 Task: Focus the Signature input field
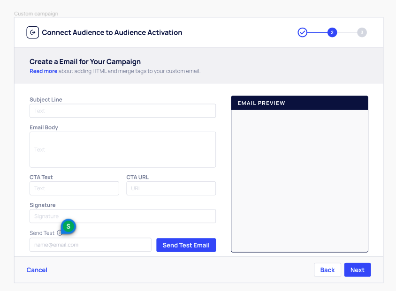pyautogui.click(x=122, y=216)
